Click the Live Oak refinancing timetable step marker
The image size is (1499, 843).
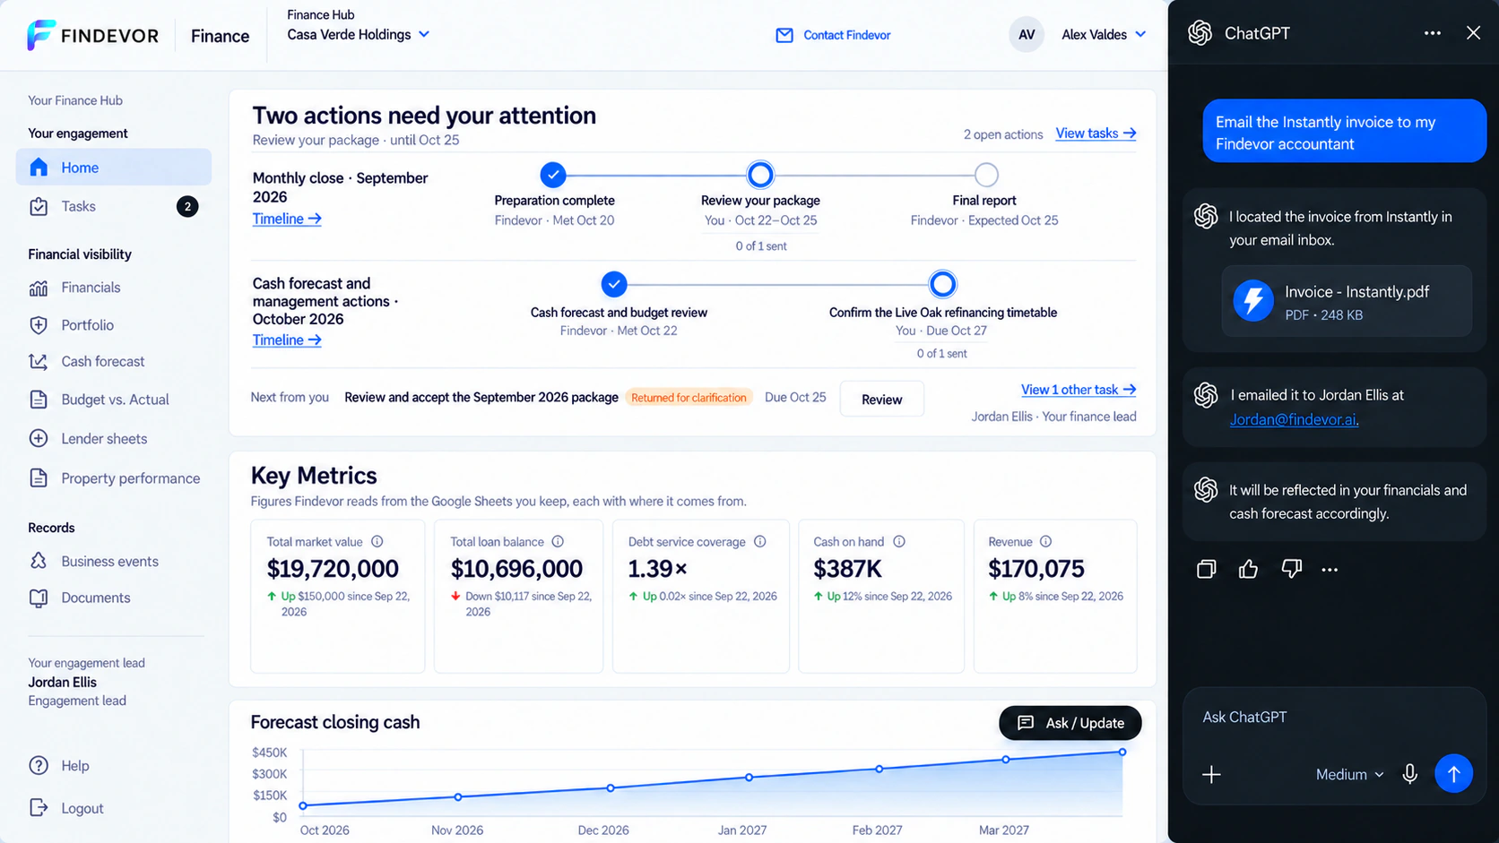[x=942, y=284]
